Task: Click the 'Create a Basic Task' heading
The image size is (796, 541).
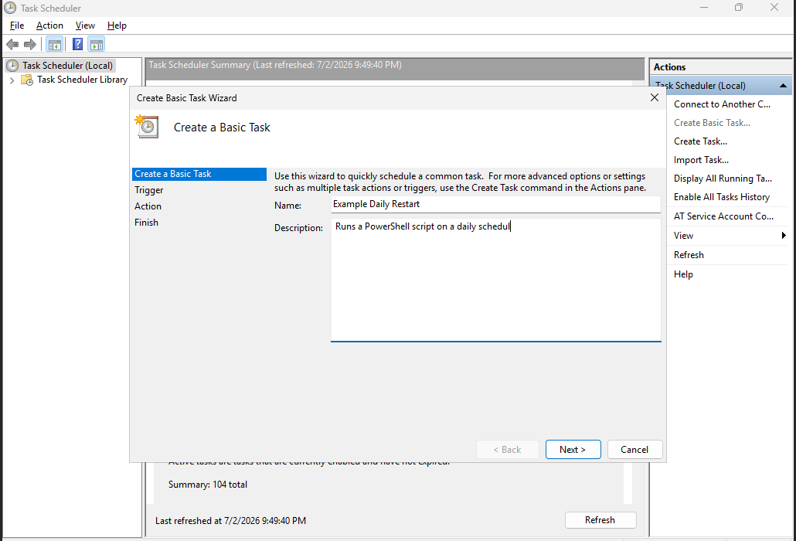Action: (x=222, y=128)
